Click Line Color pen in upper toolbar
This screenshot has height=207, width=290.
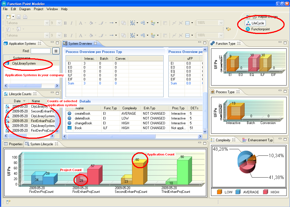click(101, 23)
